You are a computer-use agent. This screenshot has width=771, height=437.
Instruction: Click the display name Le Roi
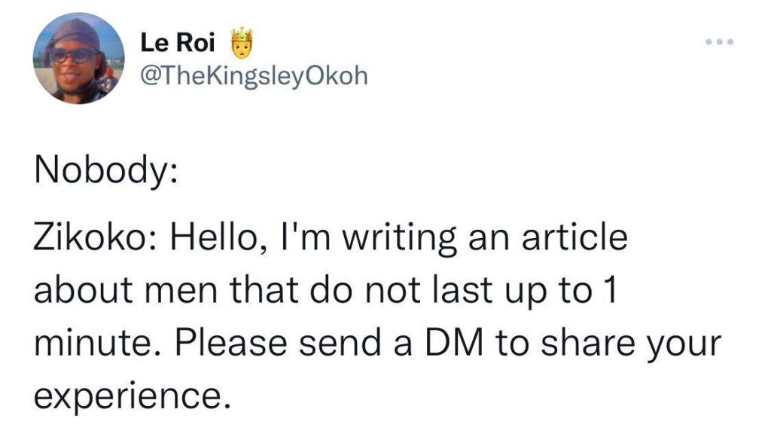point(178,44)
